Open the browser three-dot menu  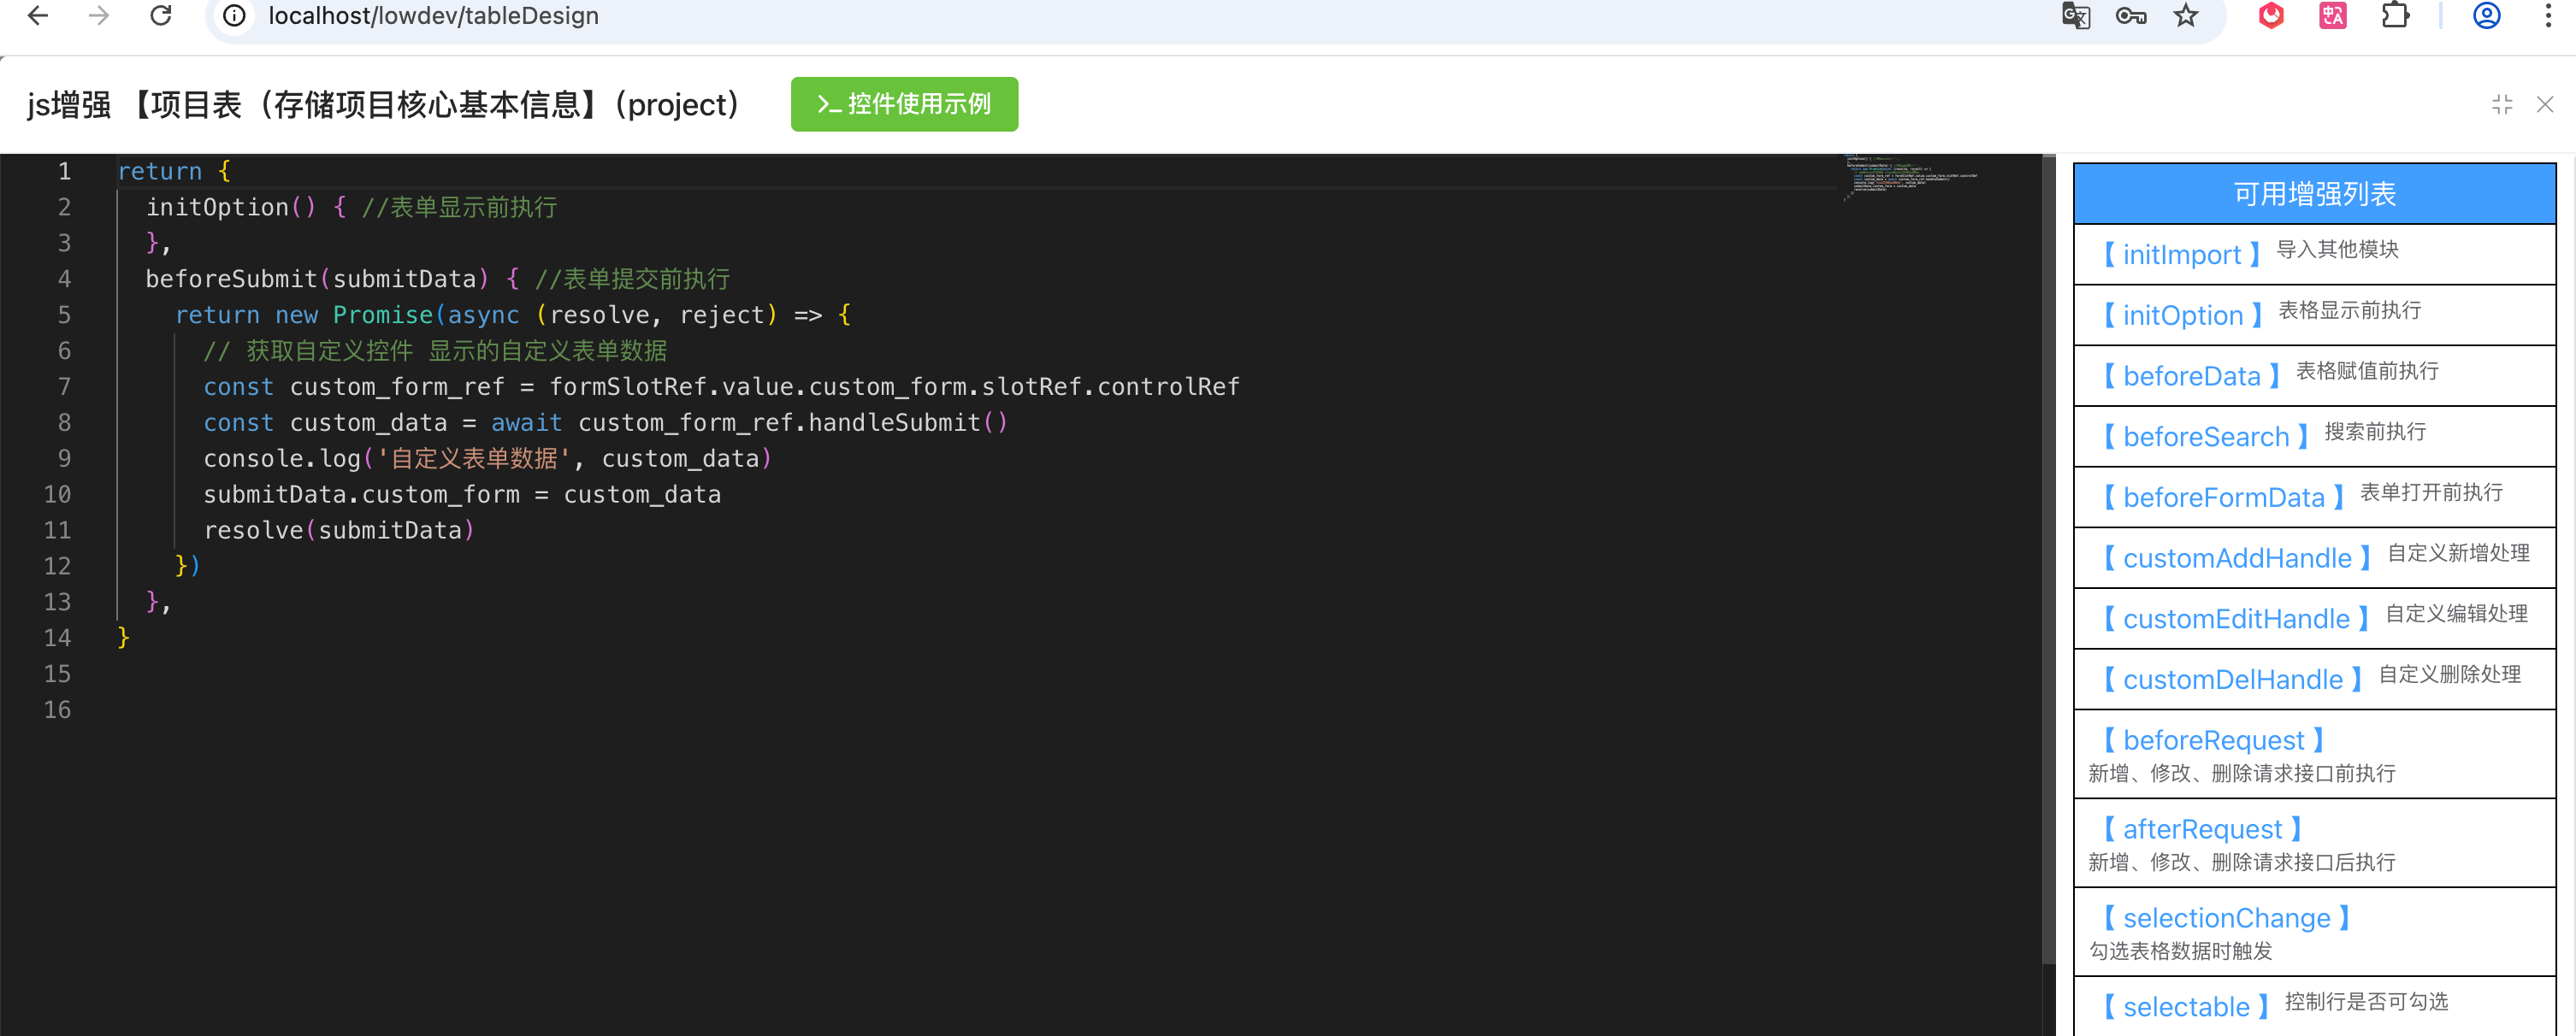2547,16
